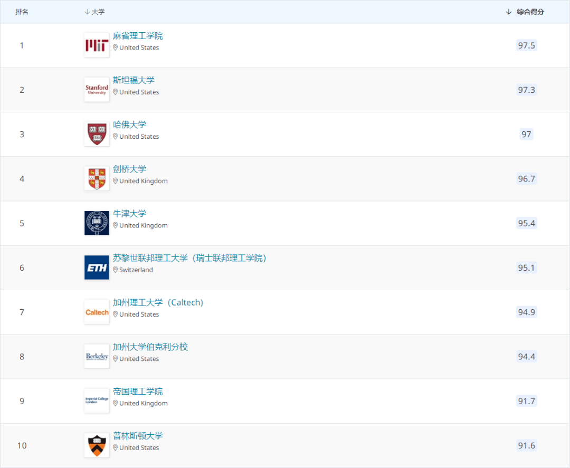Click location pin icon beside Switzerland

coord(115,270)
